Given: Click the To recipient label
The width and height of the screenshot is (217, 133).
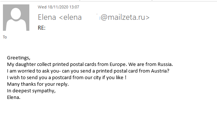Looking at the screenshot, I should click(x=5, y=37).
